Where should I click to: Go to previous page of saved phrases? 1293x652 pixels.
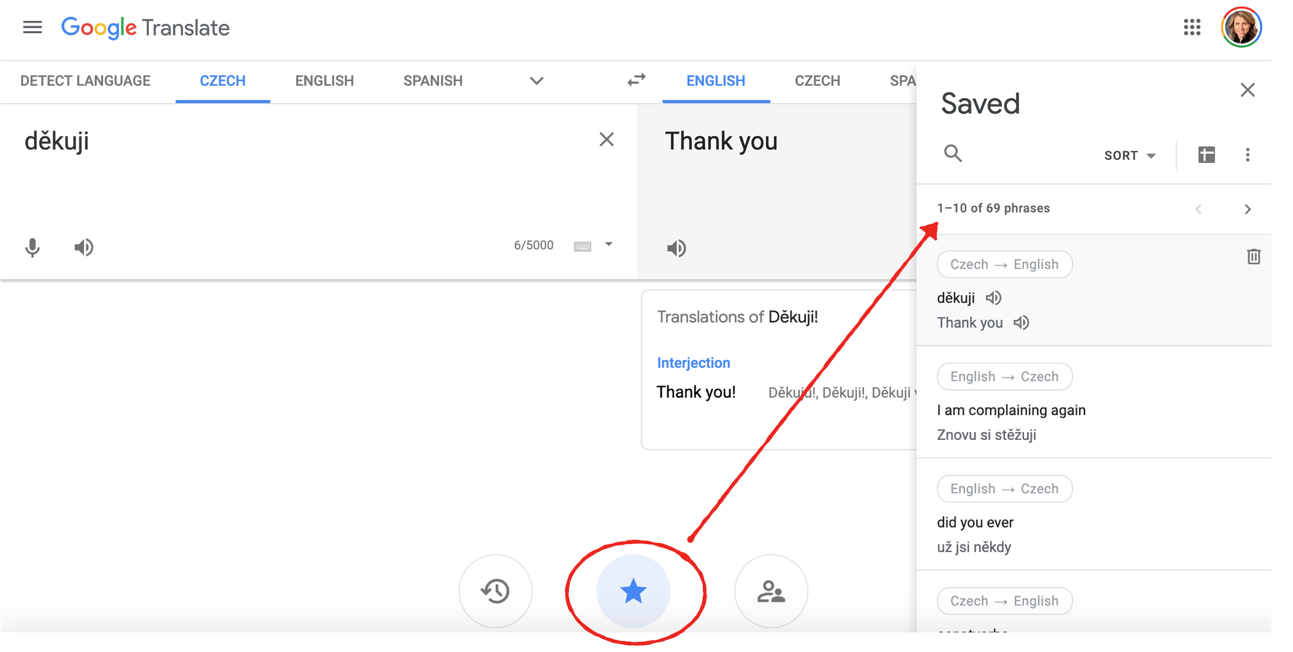pyautogui.click(x=1199, y=209)
